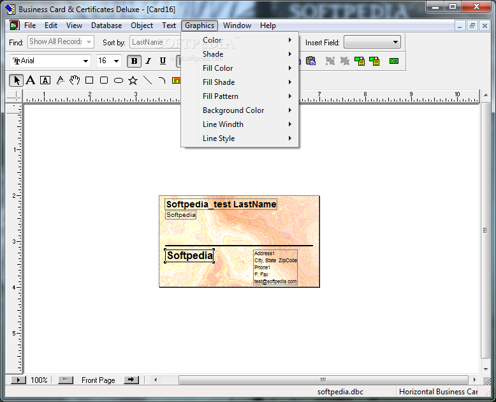The width and height of the screenshot is (496, 402).
Task: Select the hand pan tool
Action: (75, 80)
